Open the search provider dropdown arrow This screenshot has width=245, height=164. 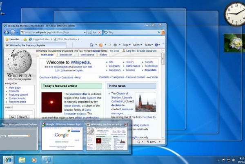[163, 33]
